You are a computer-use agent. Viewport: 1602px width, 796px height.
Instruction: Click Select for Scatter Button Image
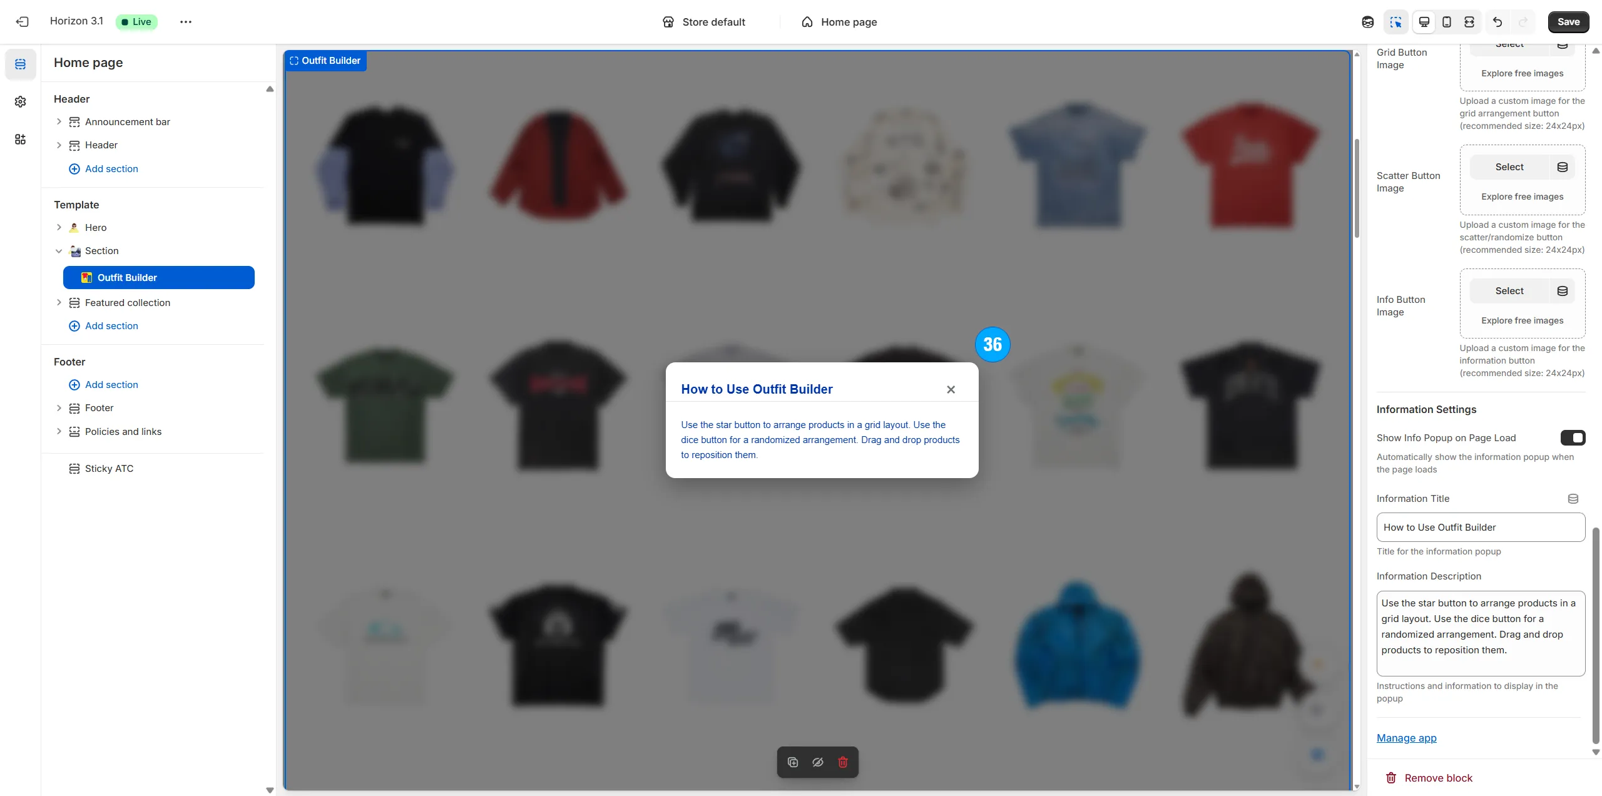[1509, 167]
